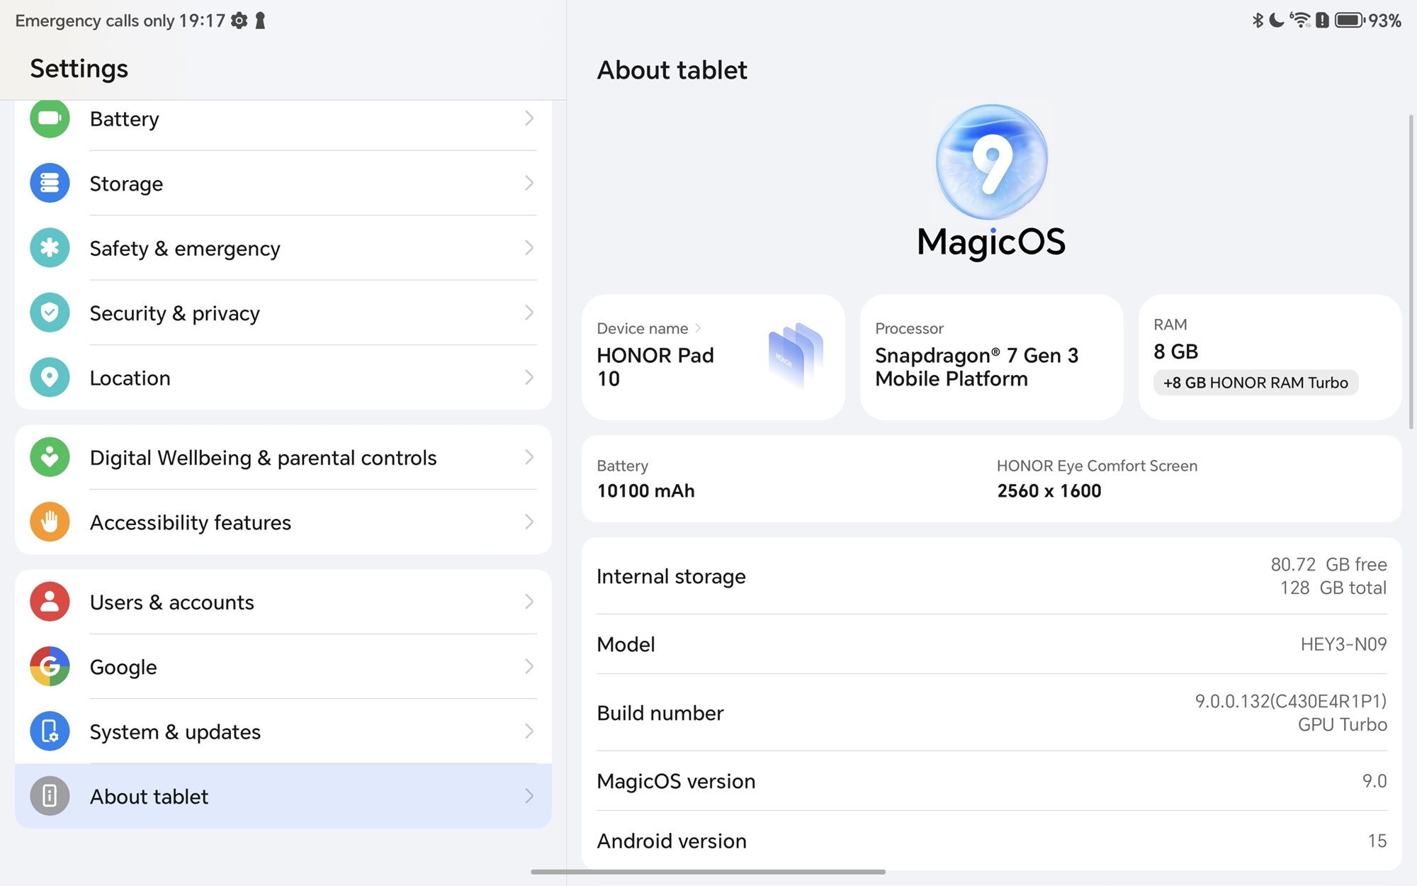Screen dimensions: 1417x886
Task: Tap the Location pin icon
Action: click(x=50, y=377)
